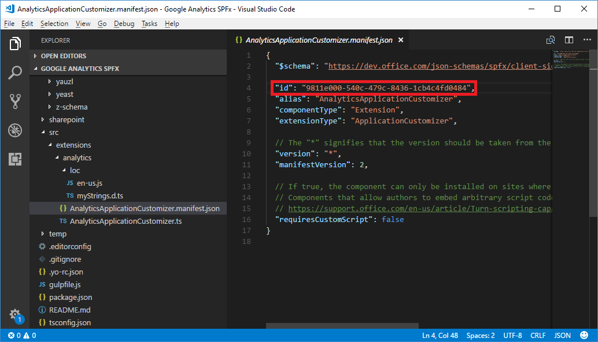This screenshot has width=598, height=342.
Task: Change line ending by clicking CRLF
Action: tap(538, 335)
